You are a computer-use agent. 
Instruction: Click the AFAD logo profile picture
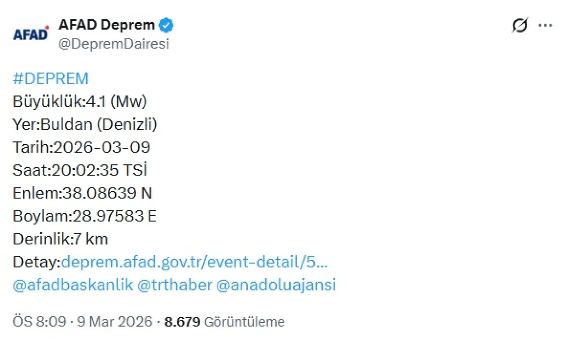click(x=31, y=34)
